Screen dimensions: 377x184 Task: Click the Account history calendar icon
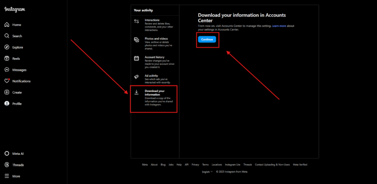137,59
